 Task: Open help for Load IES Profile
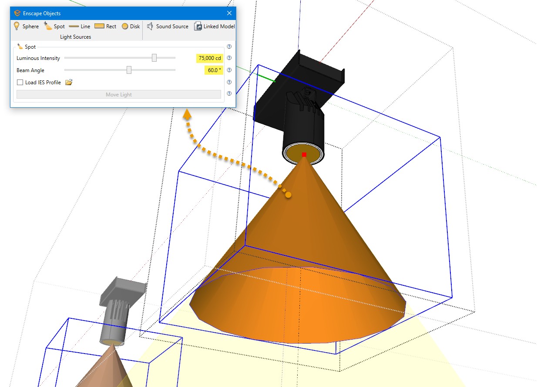(x=229, y=83)
